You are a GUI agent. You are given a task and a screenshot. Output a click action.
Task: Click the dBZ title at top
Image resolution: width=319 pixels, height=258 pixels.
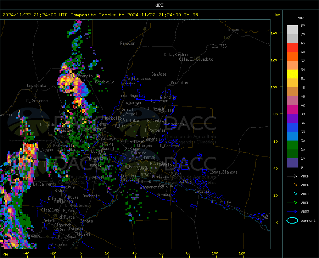(x=159, y=5)
